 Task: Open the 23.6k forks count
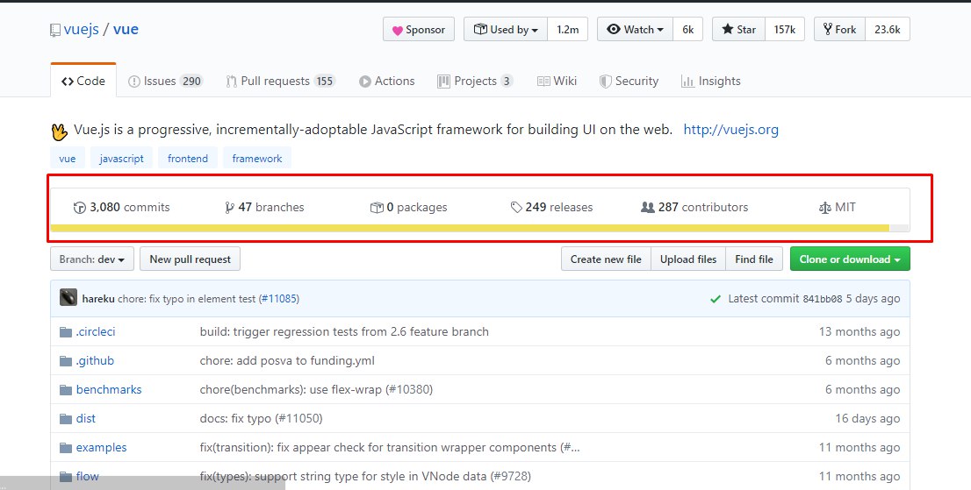point(888,30)
